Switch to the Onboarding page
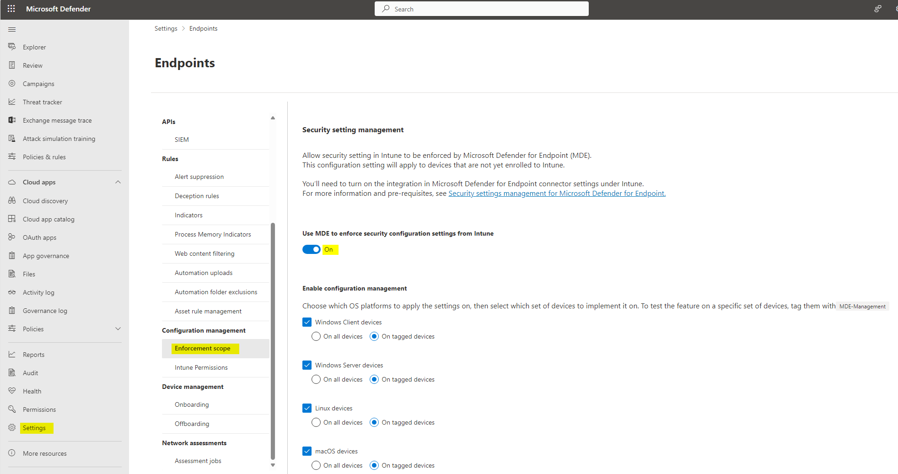 tap(191, 404)
